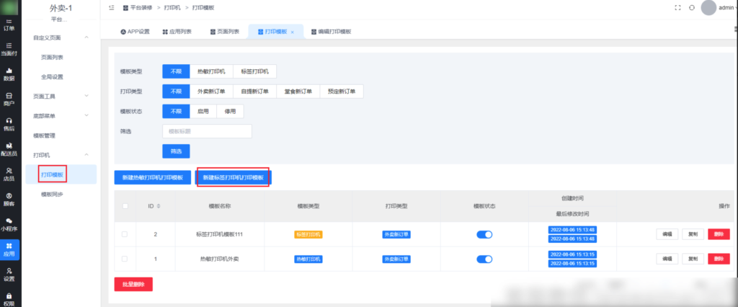Switch to the 编辑打印模板 tab
This screenshot has width=738, height=307.
332,32
